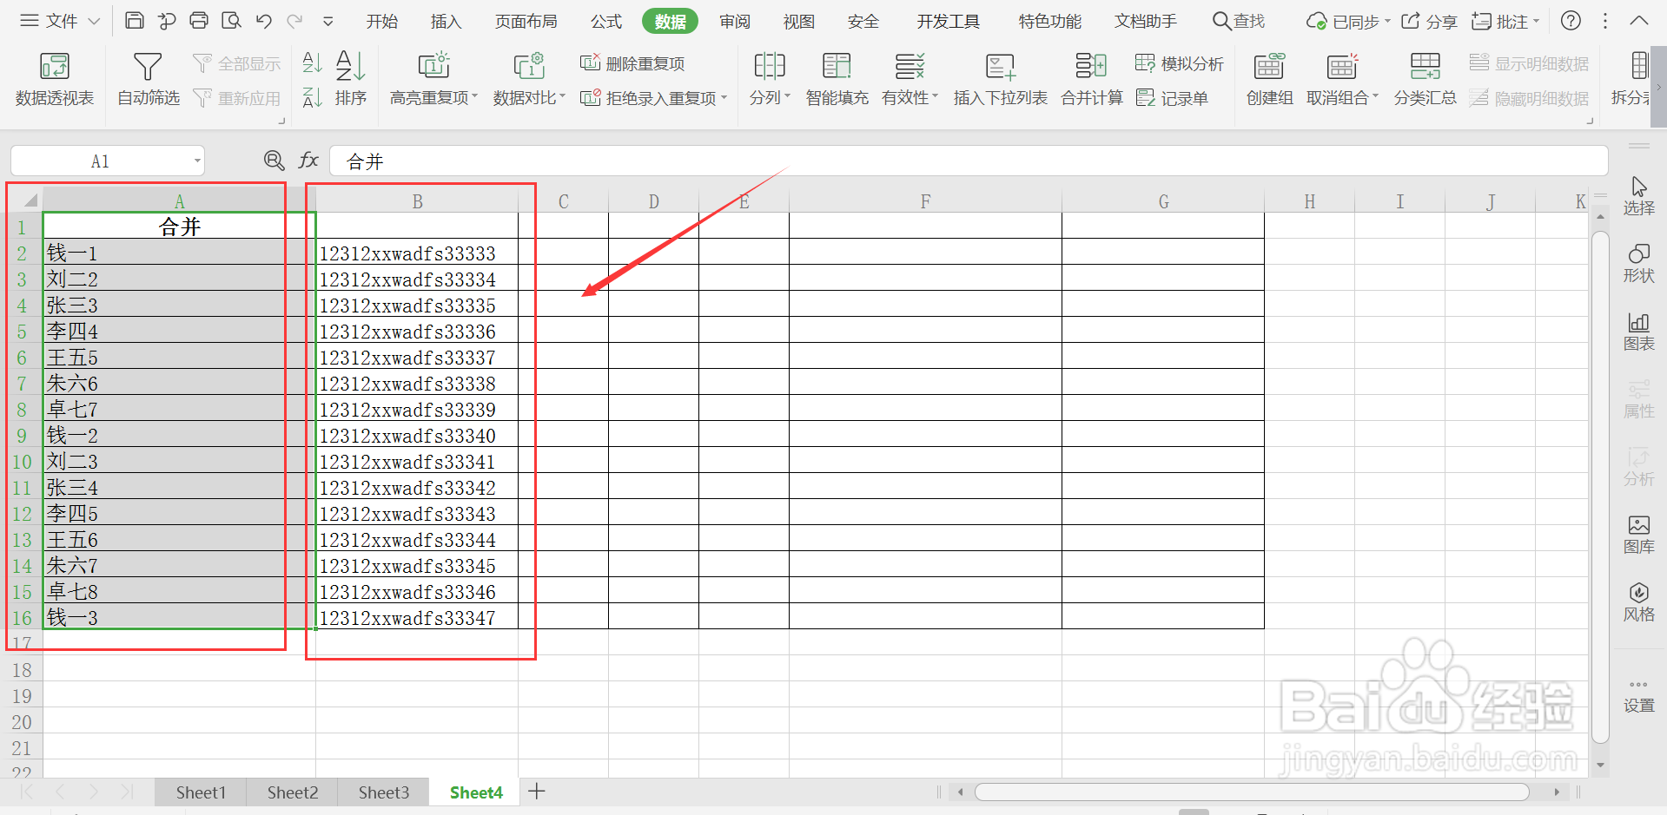1667x815 pixels.
Task: Click 合并计算 consolidate
Action: (x=1092, y=79)
